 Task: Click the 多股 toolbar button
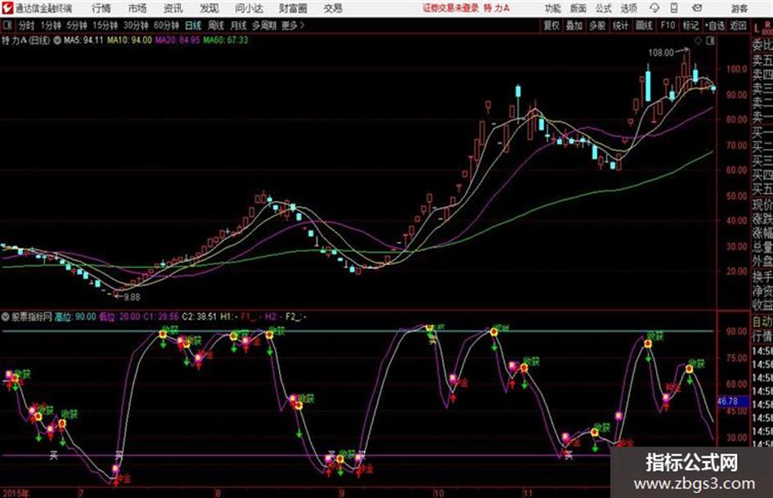point(597,25)
